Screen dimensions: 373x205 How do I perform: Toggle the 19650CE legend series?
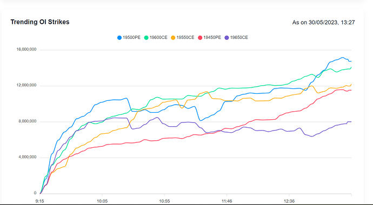(x=236, y=37)
